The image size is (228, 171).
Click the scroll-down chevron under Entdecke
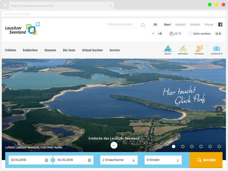tap(114, 145)
